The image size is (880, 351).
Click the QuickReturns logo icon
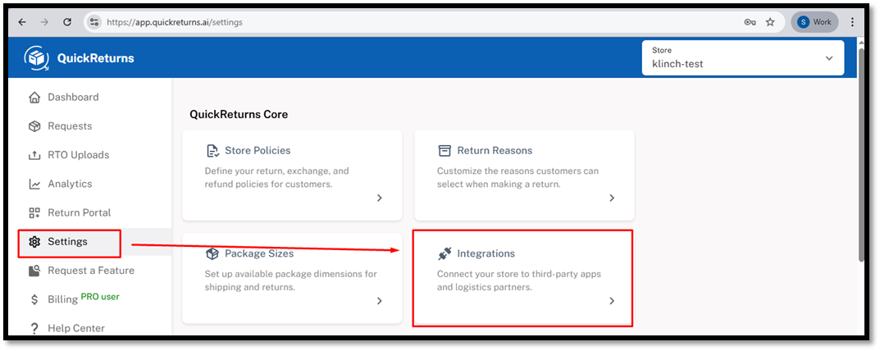36,58
